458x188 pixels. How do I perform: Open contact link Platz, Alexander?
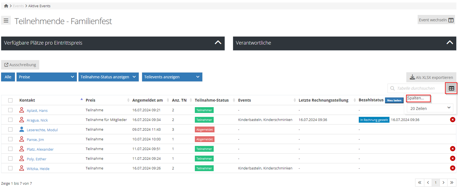(40, 149)
